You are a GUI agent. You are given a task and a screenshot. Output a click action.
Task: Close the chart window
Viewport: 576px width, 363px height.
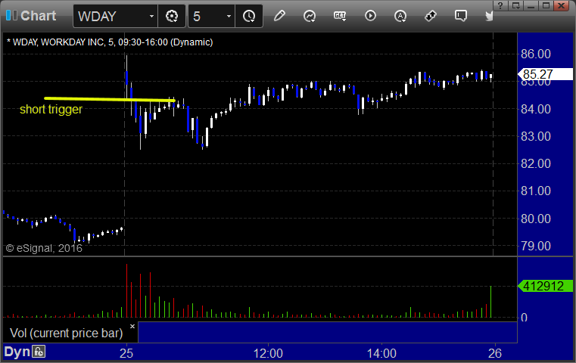point(562,5)
